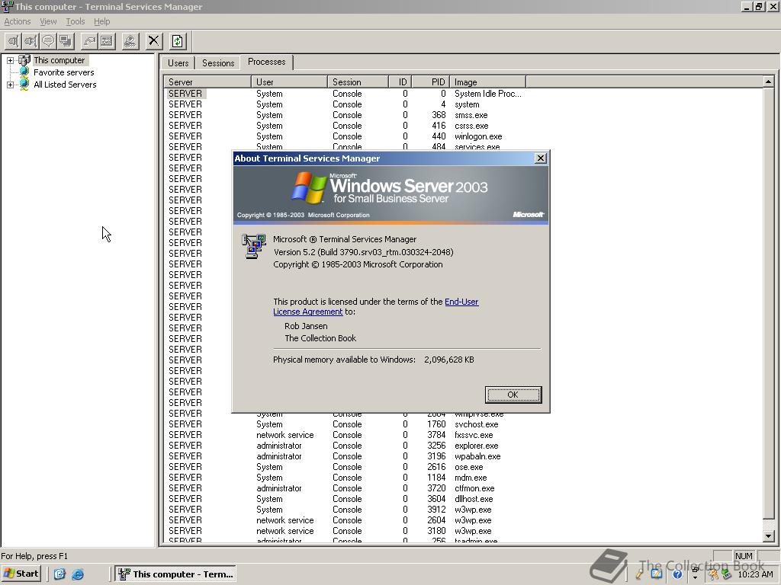Select the This computer tree label
This screenshot has width=781, height=585.
click(x=59, y=60)
